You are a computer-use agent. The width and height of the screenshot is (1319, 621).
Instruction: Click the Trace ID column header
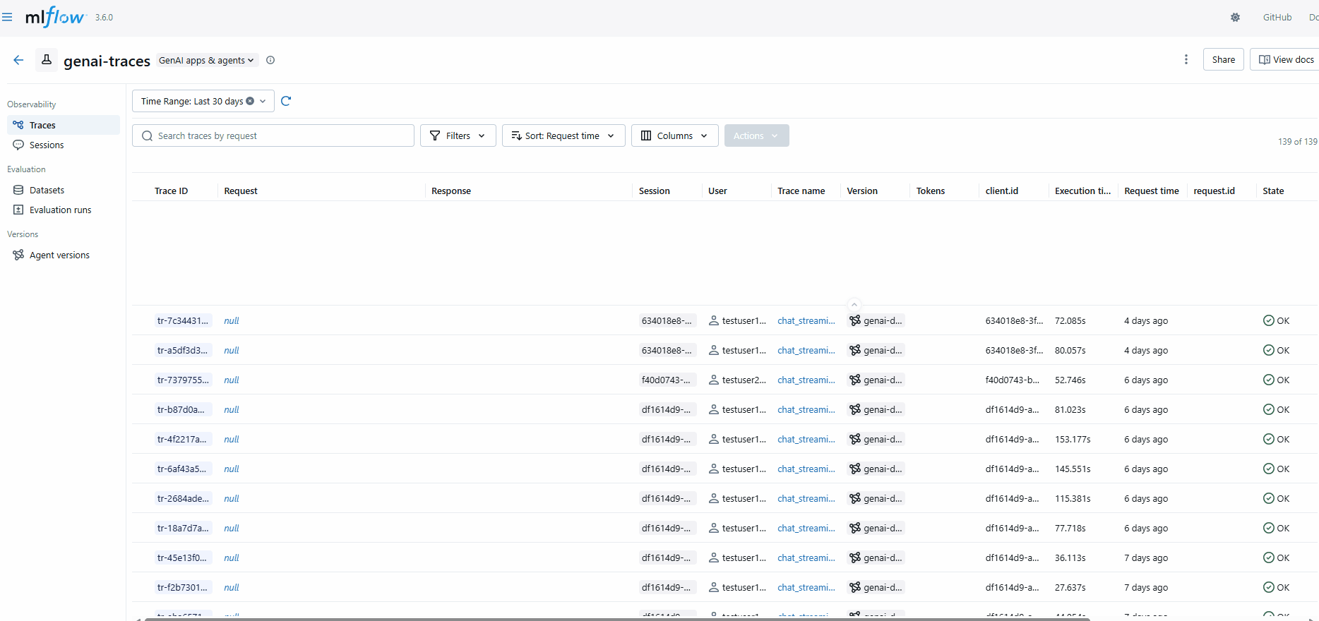tap(172, 191)
